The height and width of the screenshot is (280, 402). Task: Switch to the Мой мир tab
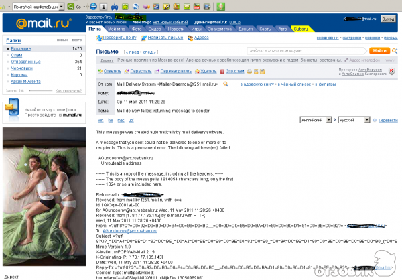[116, 29]
